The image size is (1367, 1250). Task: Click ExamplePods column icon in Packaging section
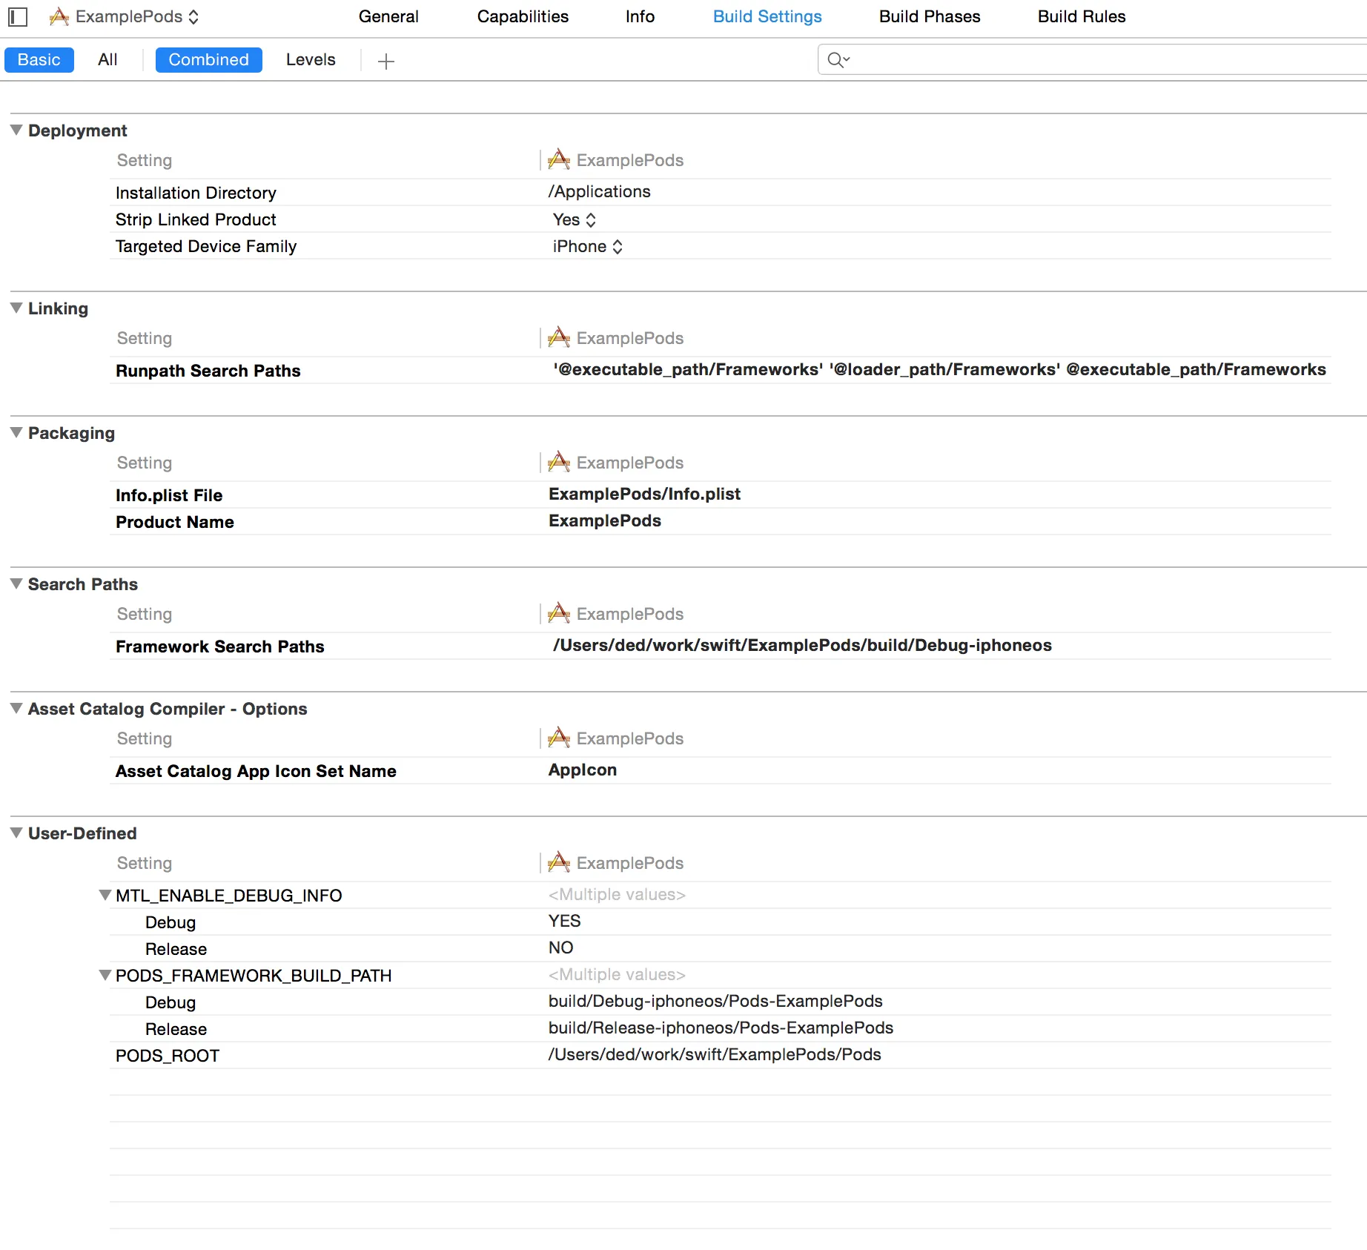559,463
